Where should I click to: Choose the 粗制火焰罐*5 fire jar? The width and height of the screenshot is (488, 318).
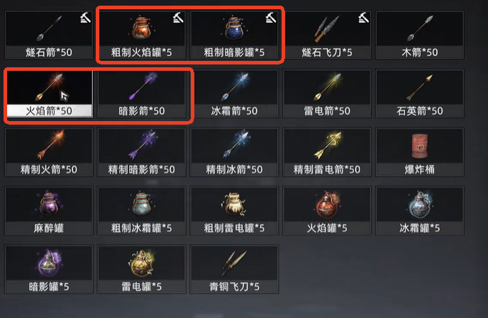142,35
